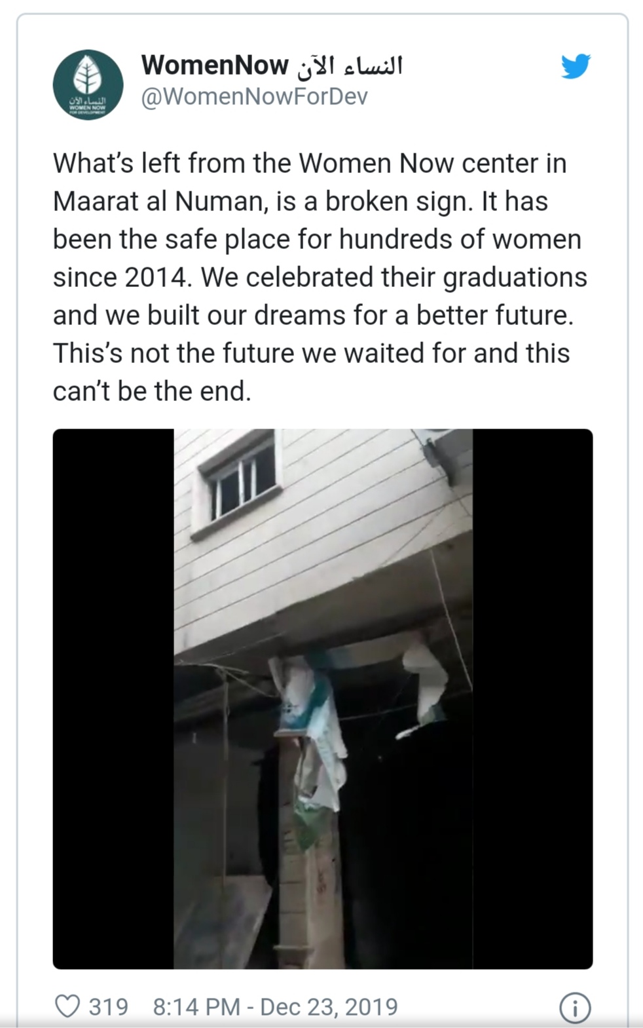Like the tweet with the heart icon
643x1028 pixels.
[x=67, y=1006]
